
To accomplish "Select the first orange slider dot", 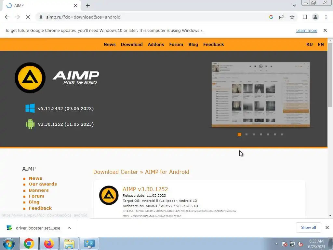I will [239, 134].
